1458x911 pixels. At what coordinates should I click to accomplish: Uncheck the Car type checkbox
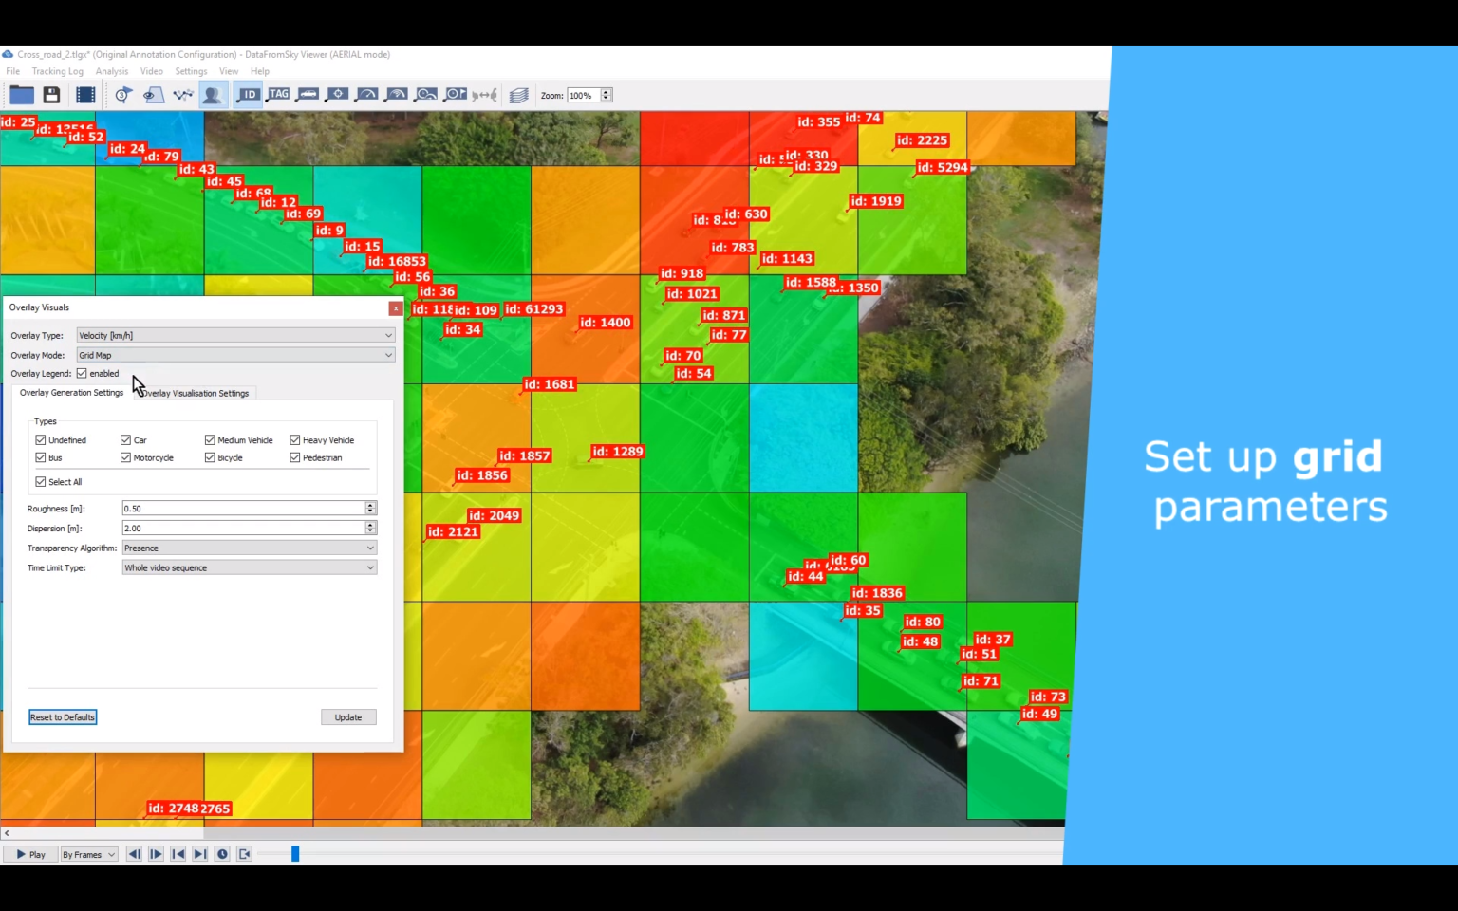pyautogui.click(x=125, y=440)
